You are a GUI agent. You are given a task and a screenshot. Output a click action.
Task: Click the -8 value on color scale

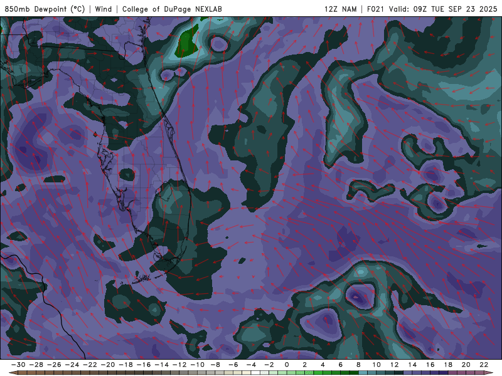pos(215,365)
